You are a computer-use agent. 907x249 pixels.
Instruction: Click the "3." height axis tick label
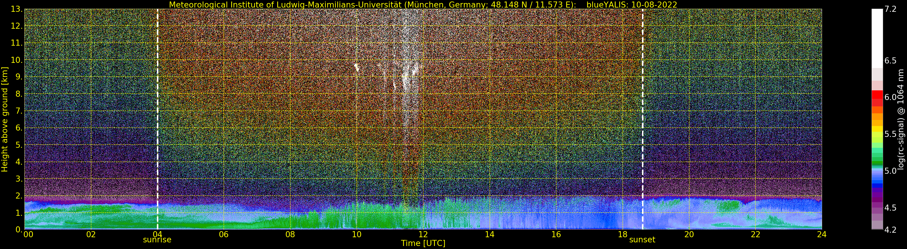19,179
